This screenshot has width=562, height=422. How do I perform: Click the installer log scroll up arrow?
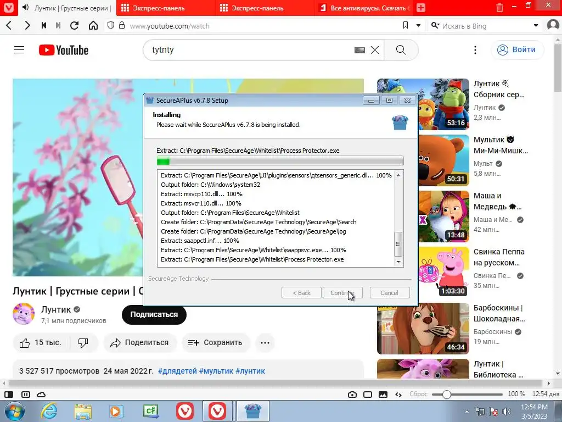(x=398, y=175)
